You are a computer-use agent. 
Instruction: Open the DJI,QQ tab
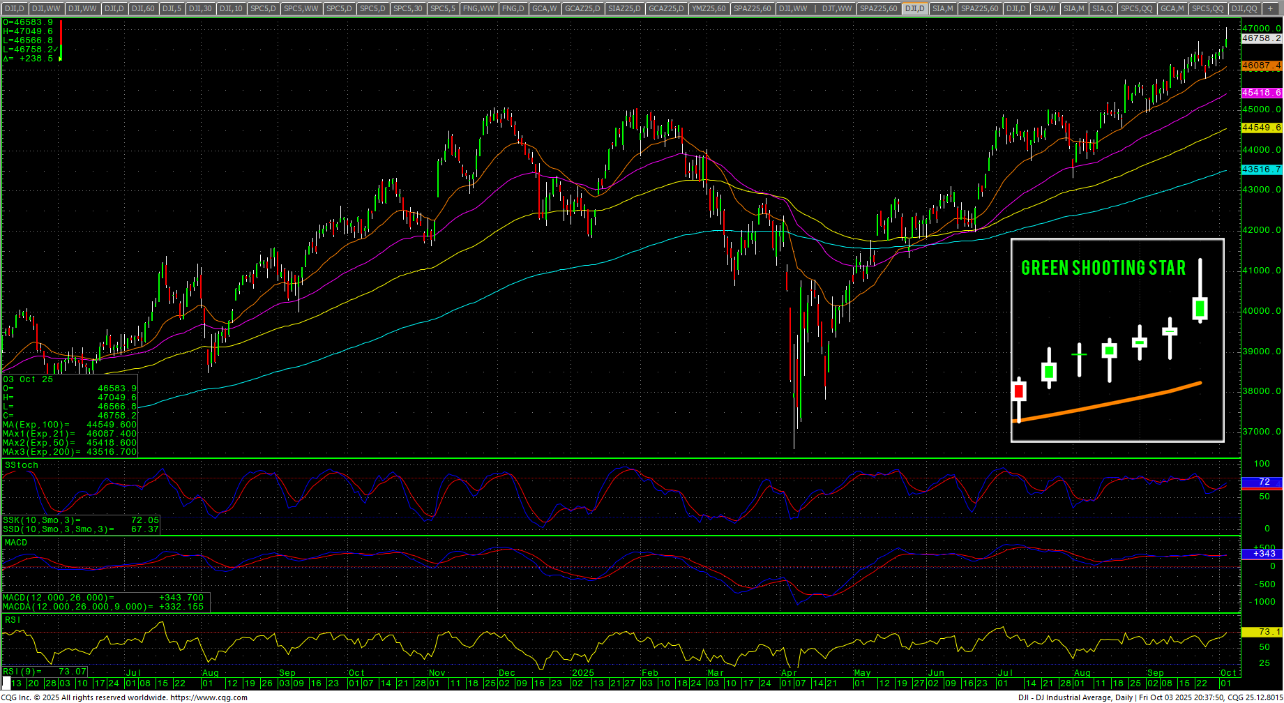pyautogui.click(x=1244, y=8)
